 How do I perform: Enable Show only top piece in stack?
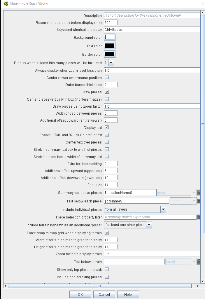(x=107, y=270)
